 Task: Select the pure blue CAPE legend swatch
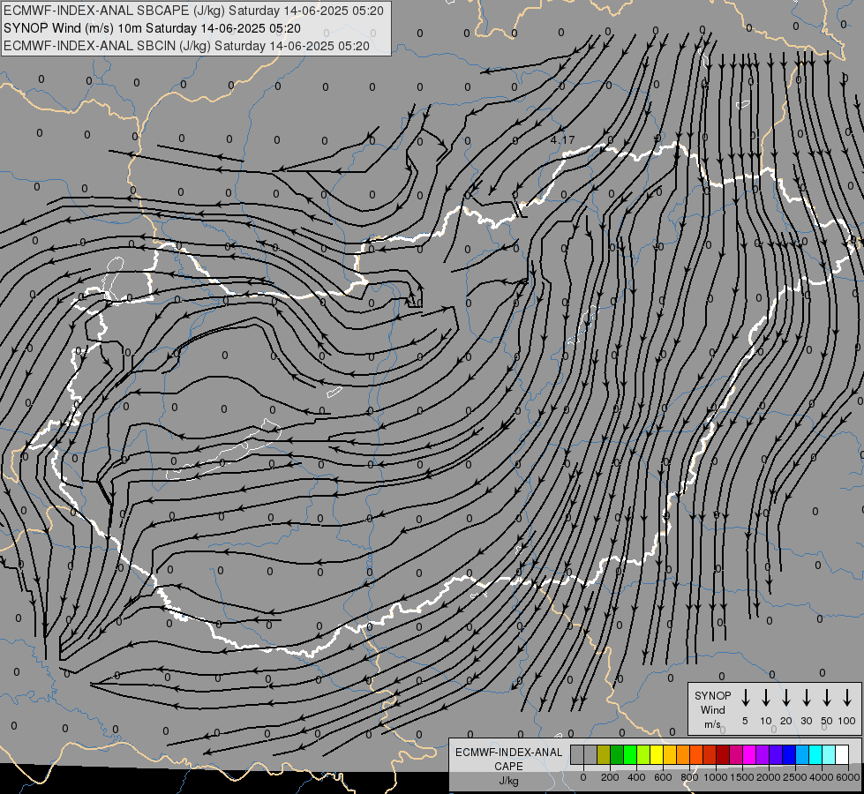click(x=788, y=754)
